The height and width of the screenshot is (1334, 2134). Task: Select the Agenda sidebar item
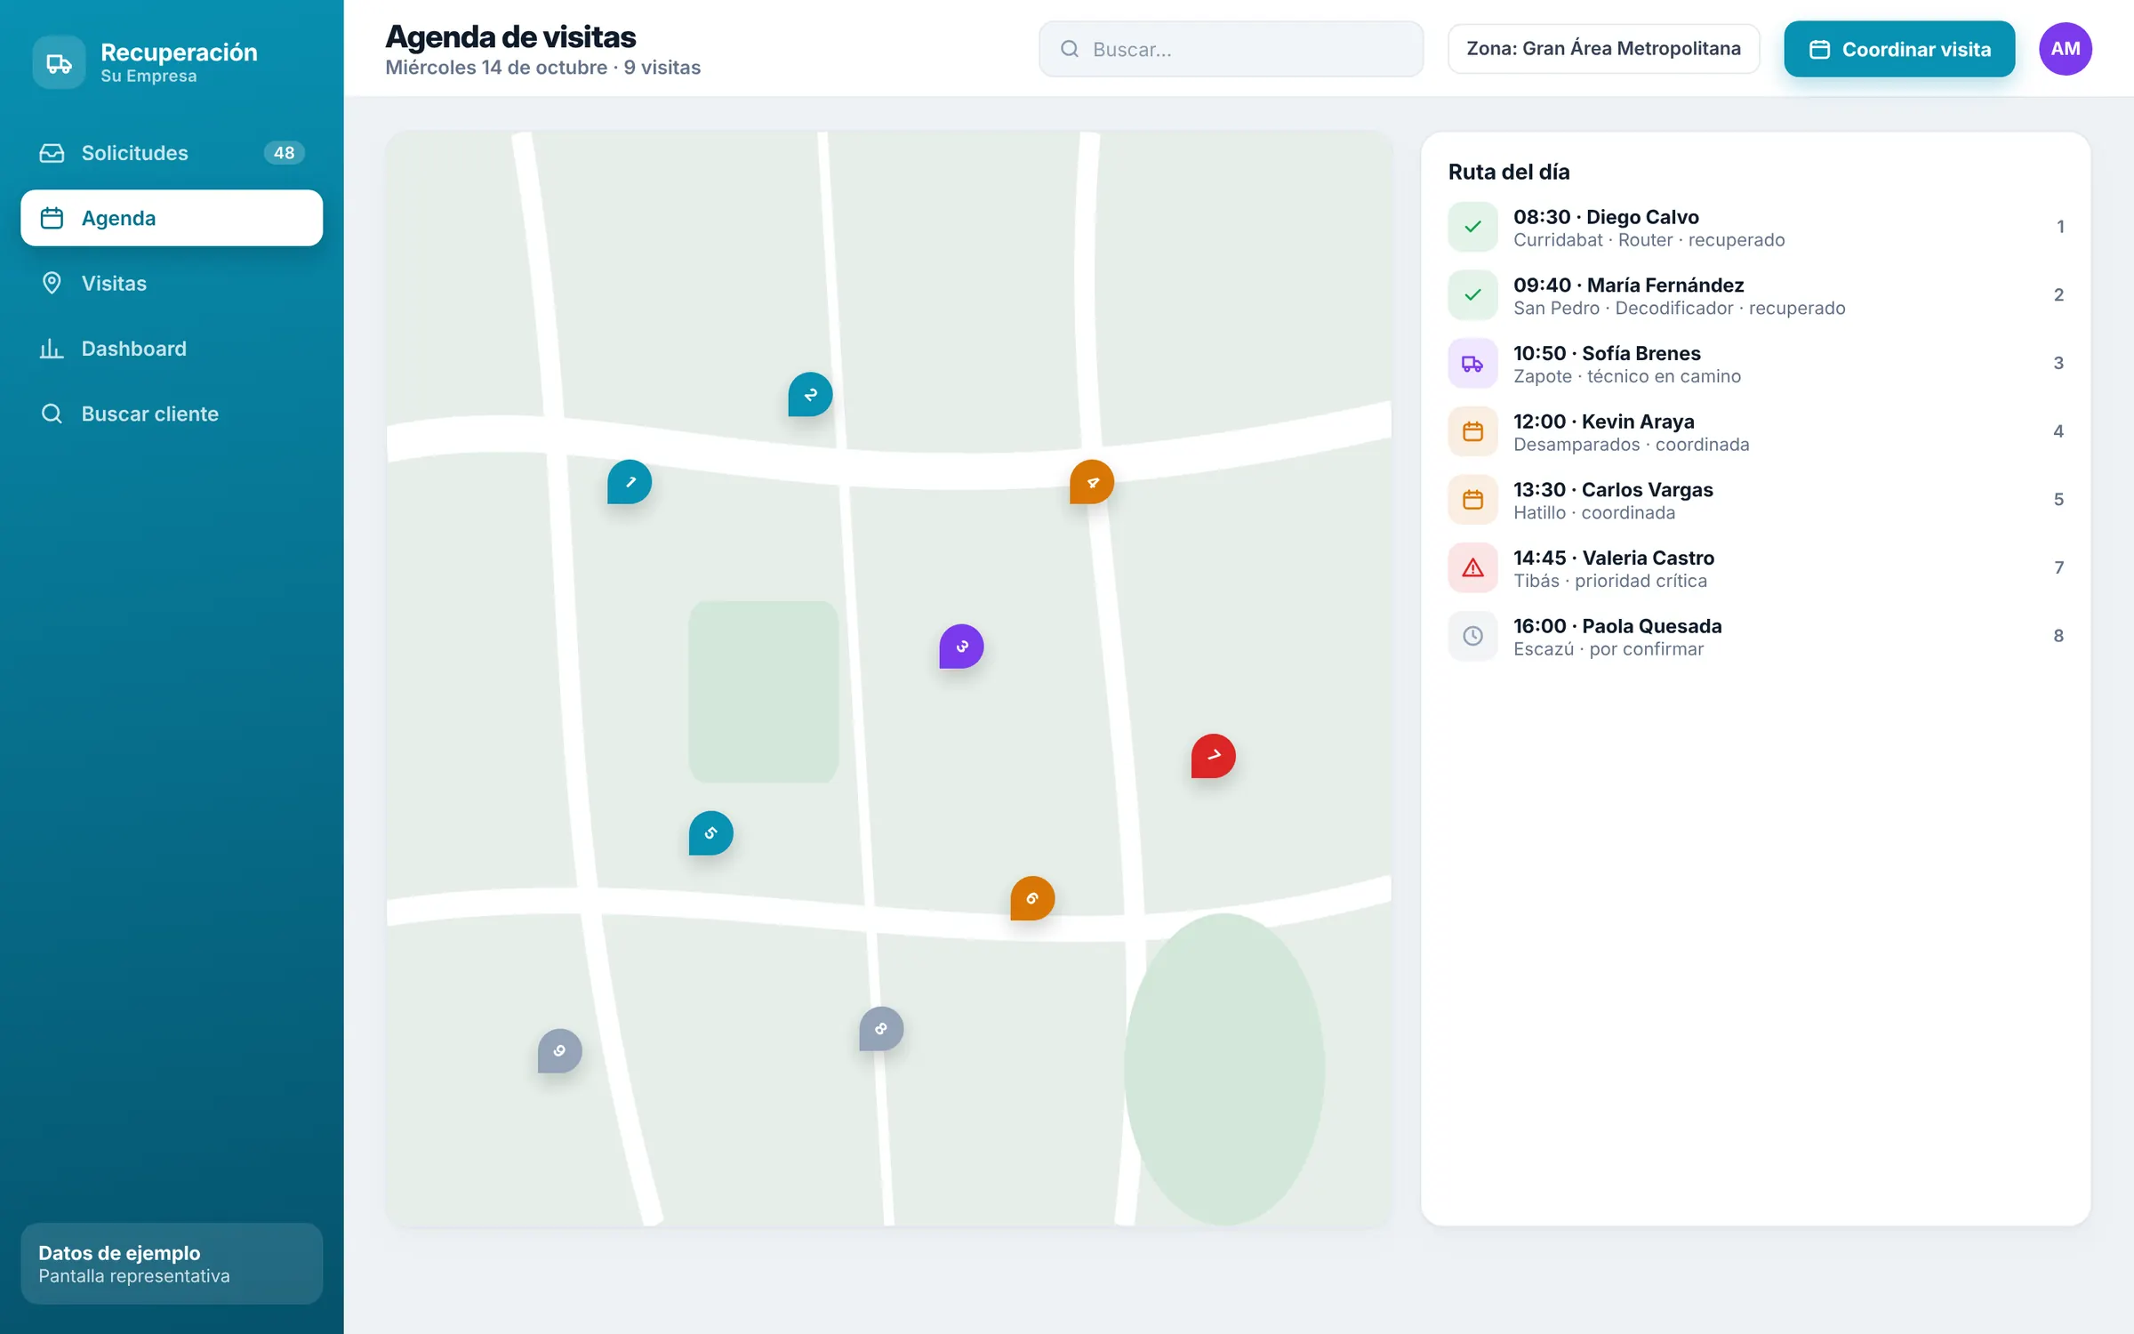coord(172,218)
